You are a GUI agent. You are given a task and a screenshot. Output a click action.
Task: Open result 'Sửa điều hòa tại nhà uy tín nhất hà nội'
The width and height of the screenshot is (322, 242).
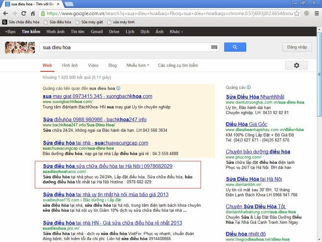coord(106,194)
